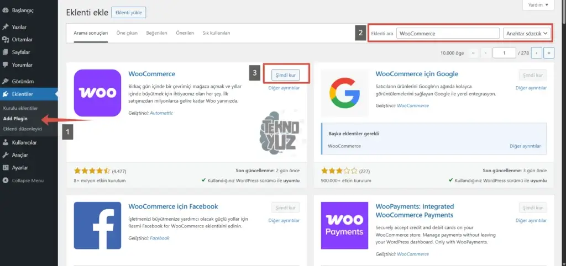Switch to Öne çıkan tab
The width and height of the screenshot is (566, 266).
(x=127, y=33)
